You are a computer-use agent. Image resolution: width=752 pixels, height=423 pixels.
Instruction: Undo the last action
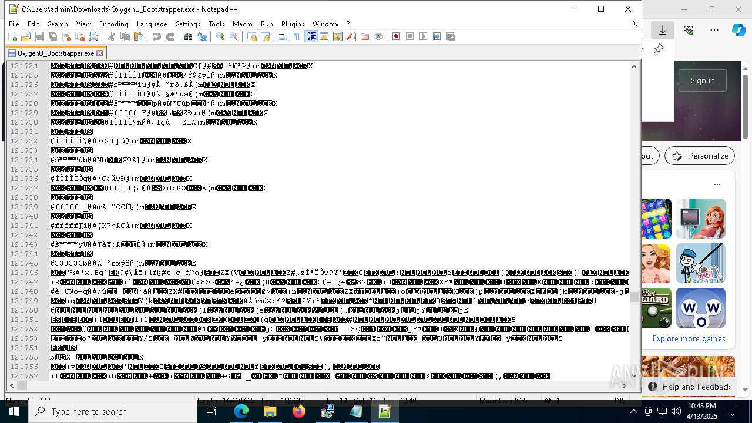157,36
